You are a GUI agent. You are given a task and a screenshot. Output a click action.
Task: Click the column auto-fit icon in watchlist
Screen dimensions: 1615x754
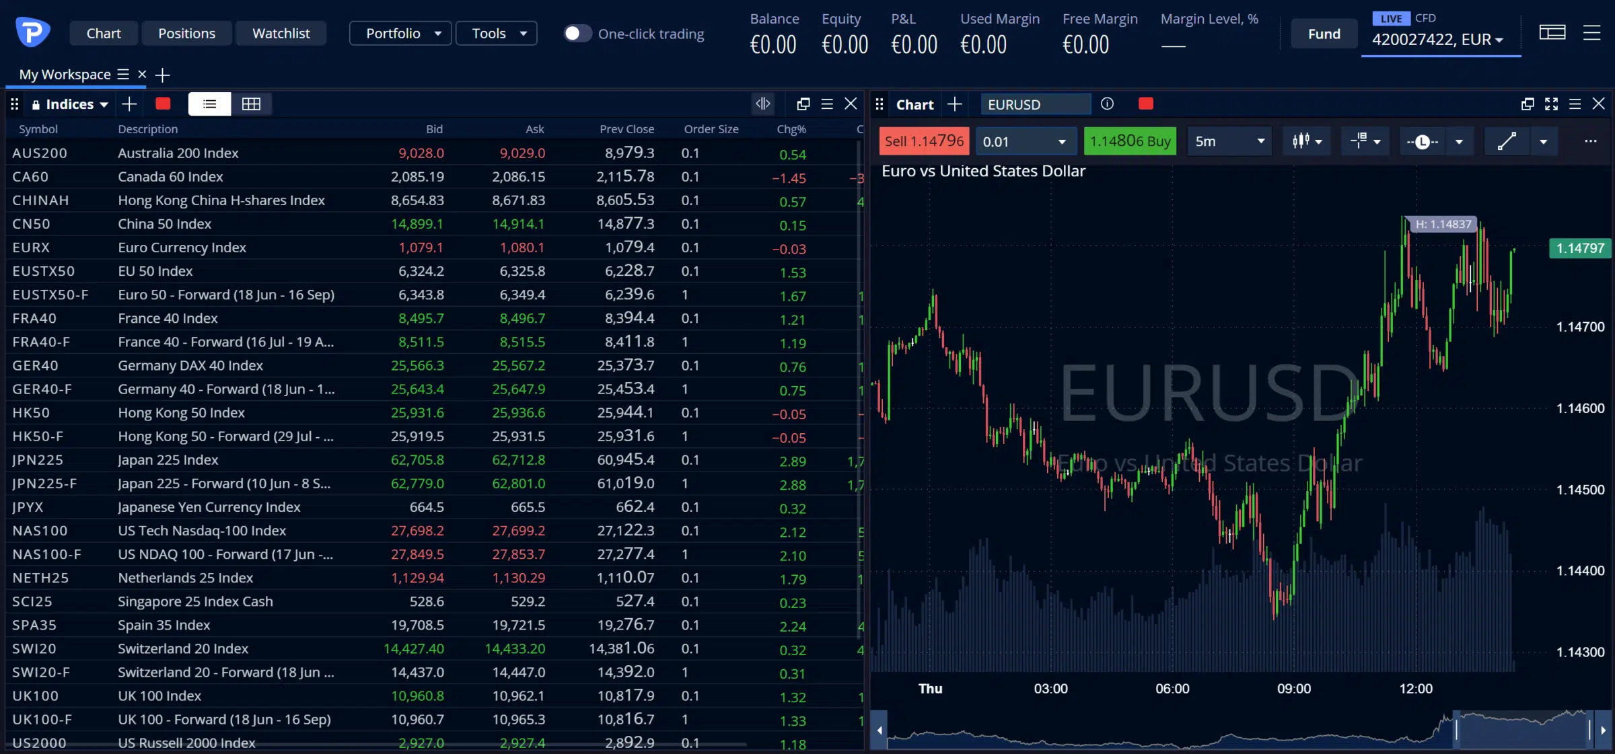tap(762, 104)
